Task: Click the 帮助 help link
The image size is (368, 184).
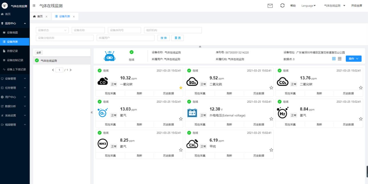Action: (x=293, y=5)
